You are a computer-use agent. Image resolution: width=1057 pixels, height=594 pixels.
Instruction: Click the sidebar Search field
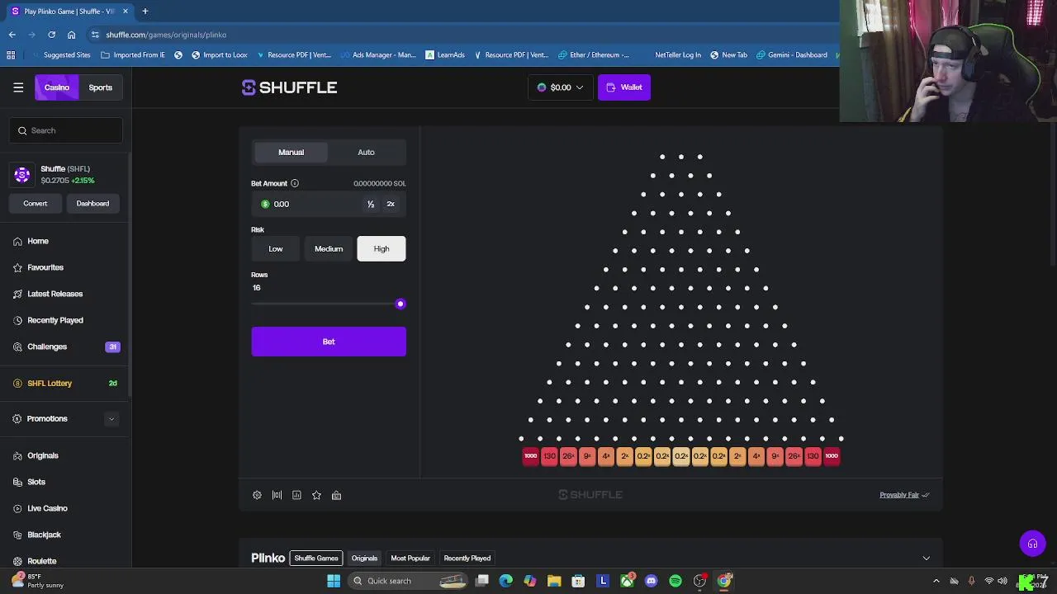coord(67,130)
